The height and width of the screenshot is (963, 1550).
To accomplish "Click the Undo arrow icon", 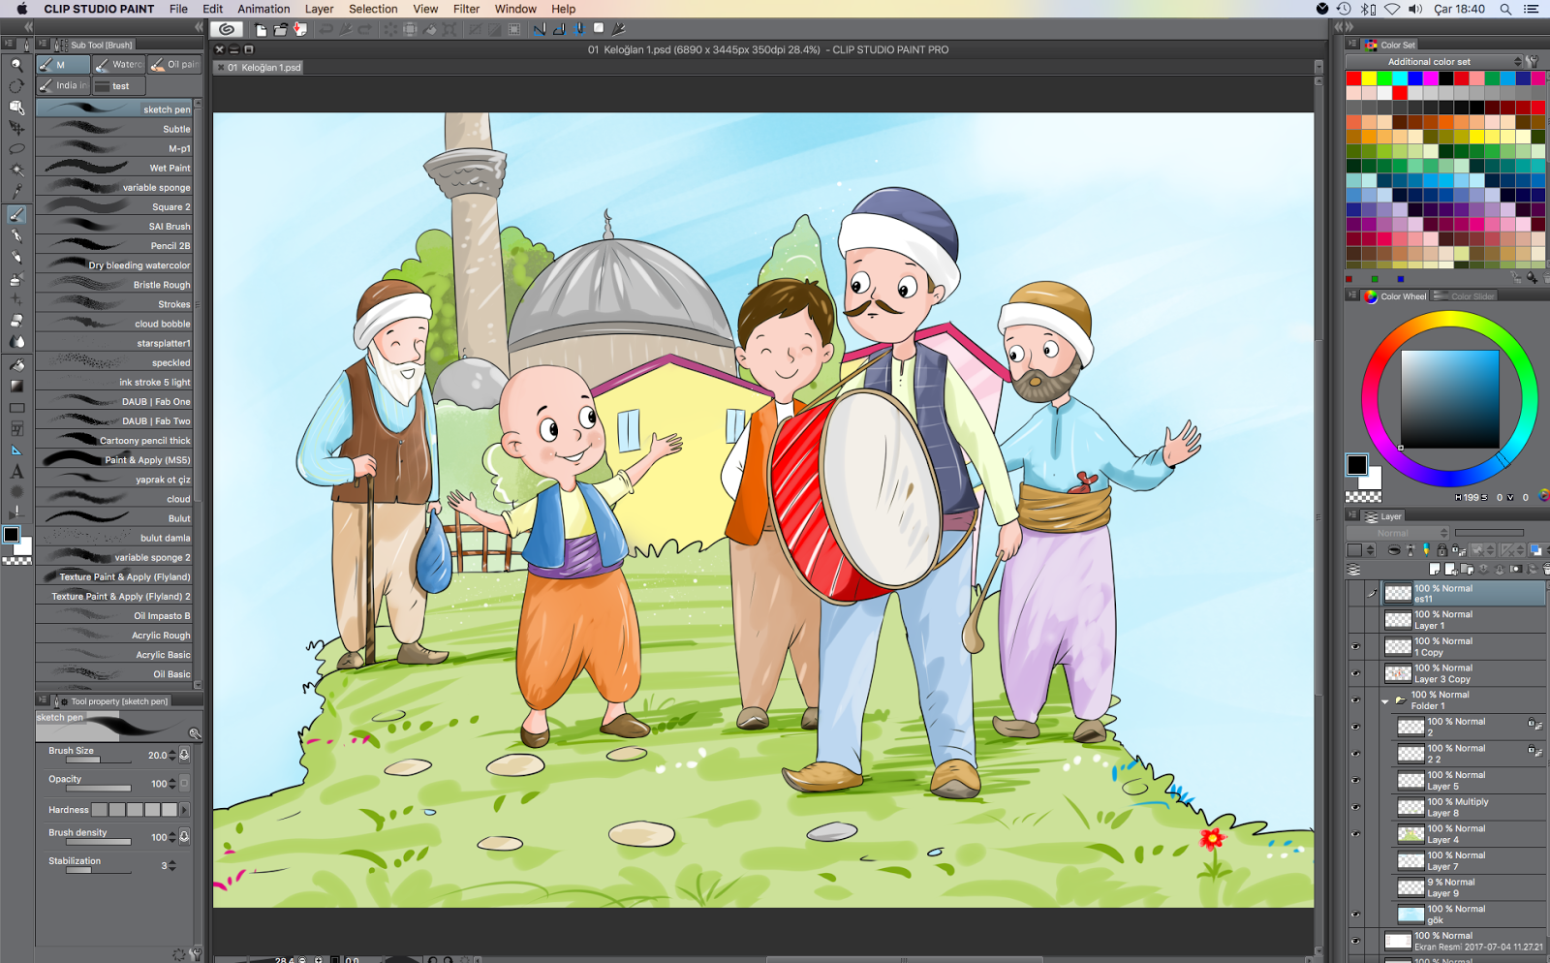I will click(x=326, y=29).
